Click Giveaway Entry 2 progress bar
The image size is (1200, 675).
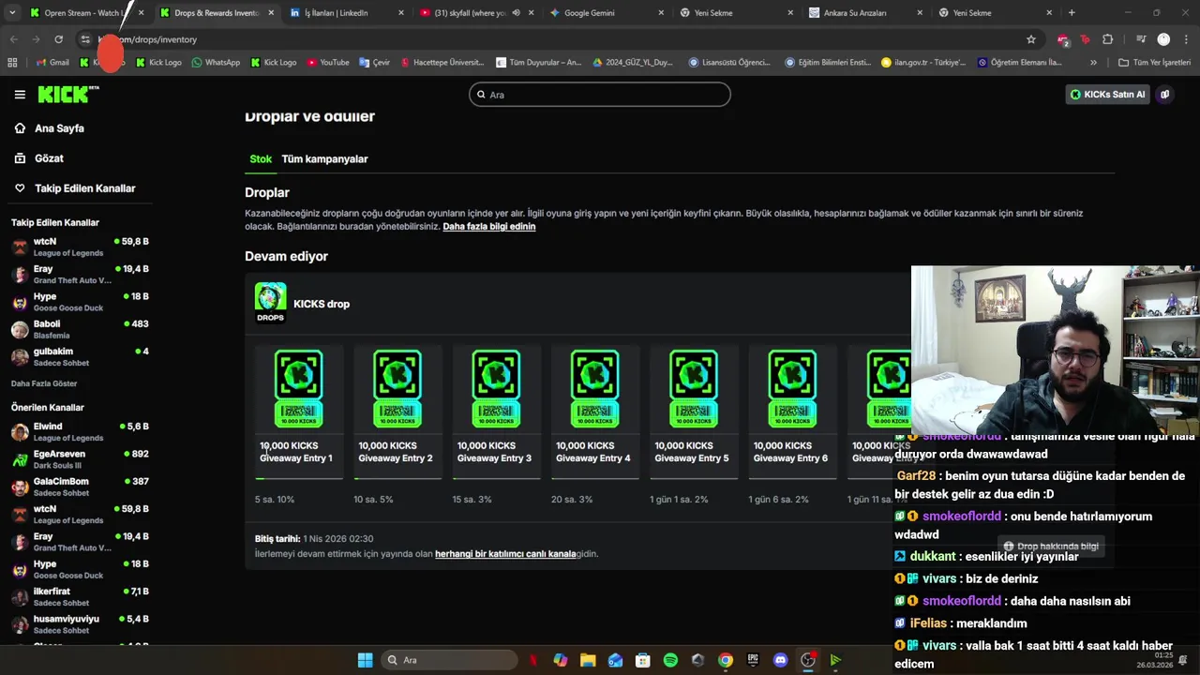[x=397, y=479]
